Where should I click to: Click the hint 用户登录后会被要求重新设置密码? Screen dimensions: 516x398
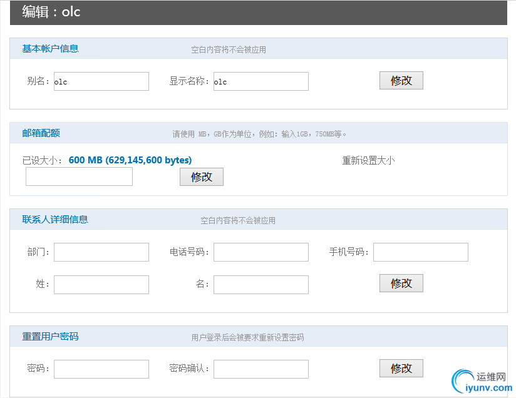[x=247, y=337]
